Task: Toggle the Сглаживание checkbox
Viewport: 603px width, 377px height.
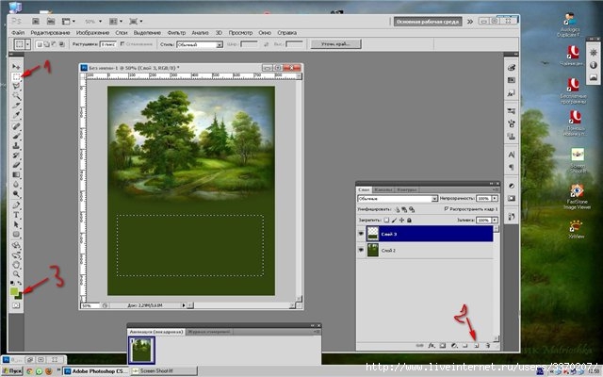Action: click(x=122, y=44)
